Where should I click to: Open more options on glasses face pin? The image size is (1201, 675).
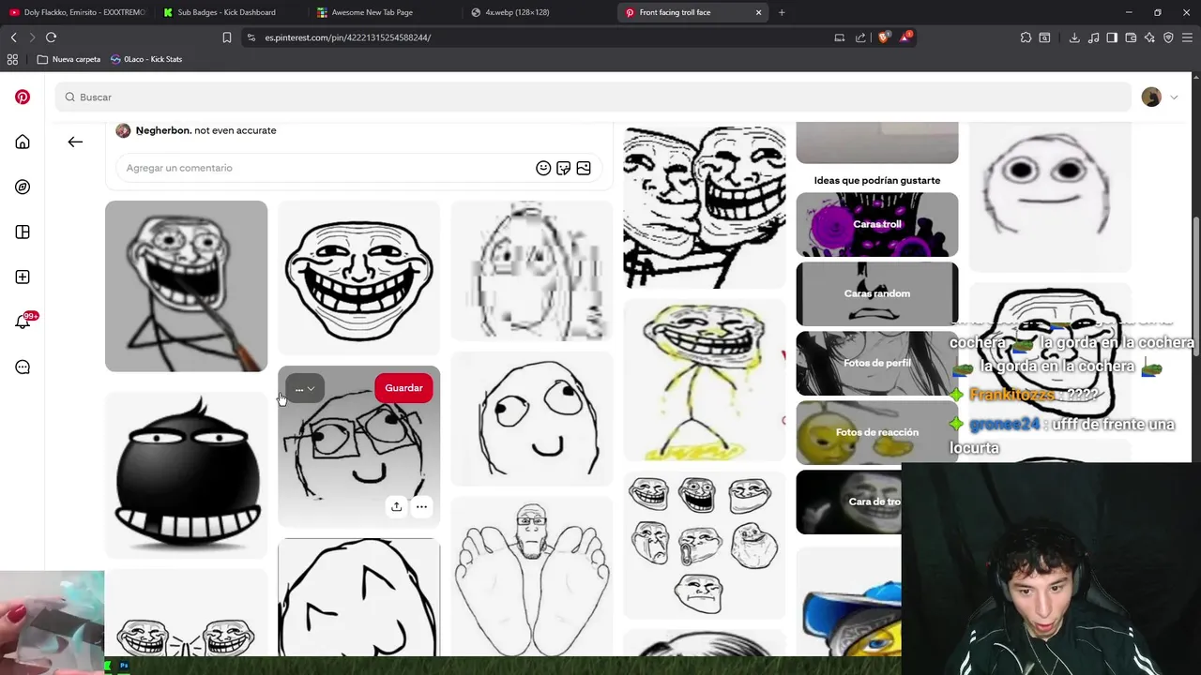coord(421,506)
